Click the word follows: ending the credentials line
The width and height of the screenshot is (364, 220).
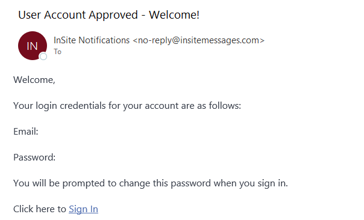[x=225, y=106]
